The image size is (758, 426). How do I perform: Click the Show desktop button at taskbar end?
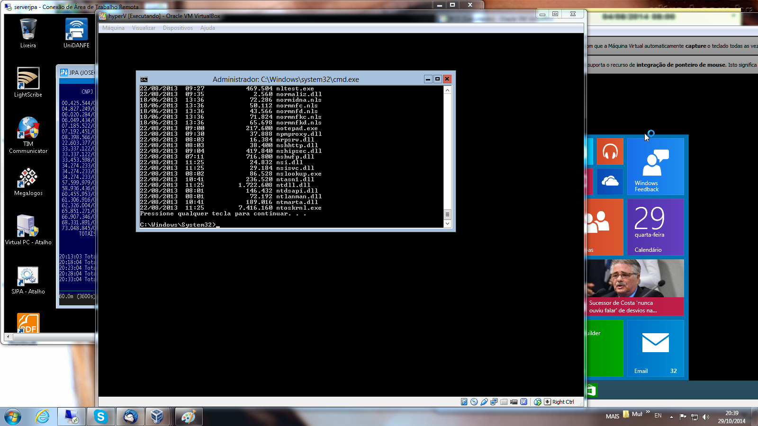coord(755,417)
